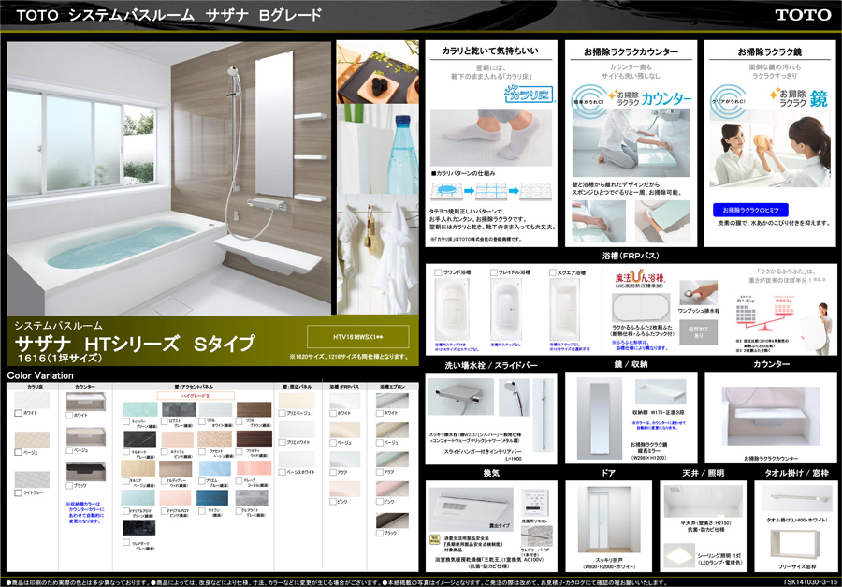This screenshot has width=842, height=587.
Task: Click the ワンプッシュ排水栓 photo
Action: [x=698, y=293]
